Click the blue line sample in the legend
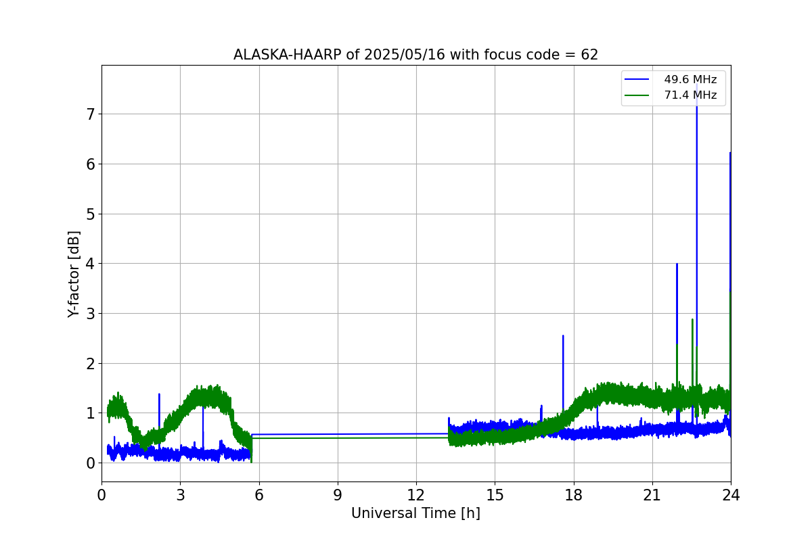812x541 pixels. (x=637, y=80)
